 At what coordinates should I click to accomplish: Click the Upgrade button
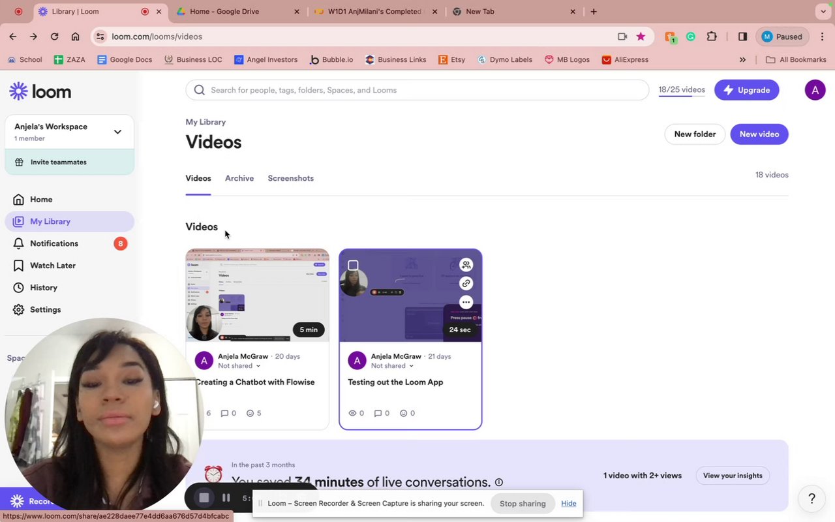746,90
